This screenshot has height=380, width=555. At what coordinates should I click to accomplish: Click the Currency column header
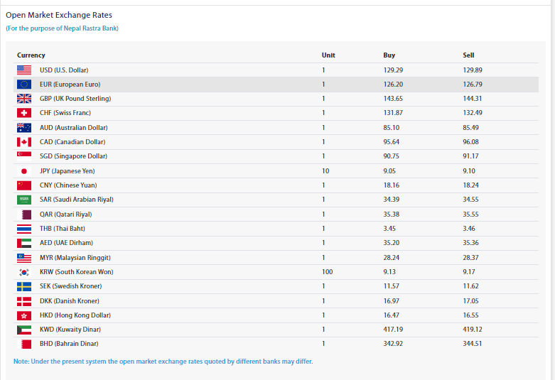pyautogui.click(x=31, y=55)
